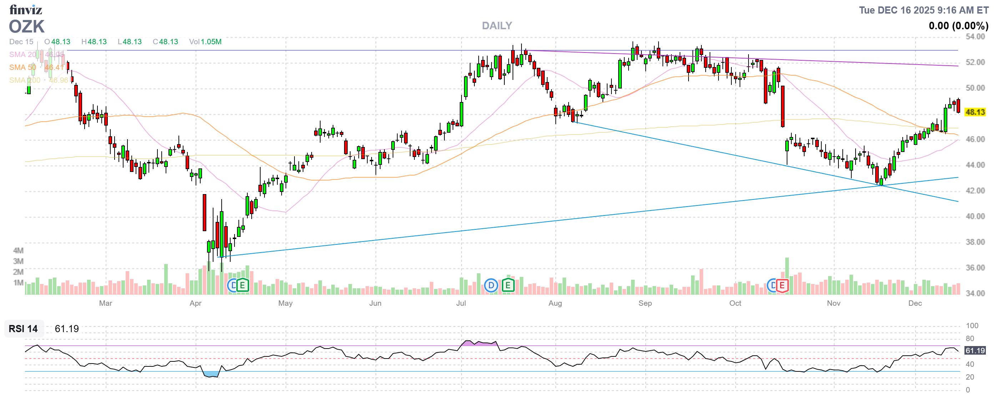Click the Dec month label on axis
The height and width of the screenshot is (401, 998).
coord(915,303)
